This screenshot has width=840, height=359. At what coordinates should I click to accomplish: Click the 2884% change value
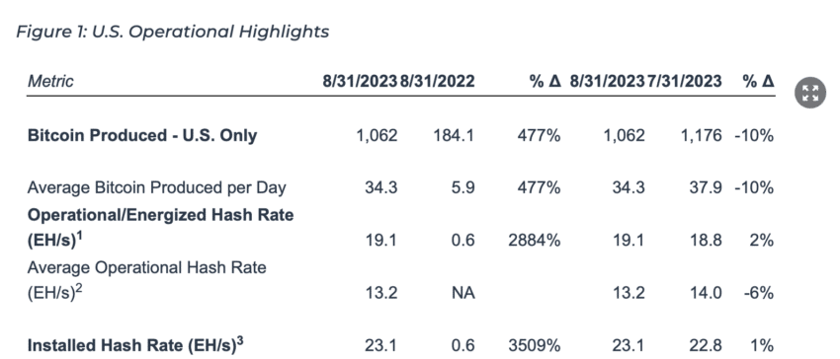point(534,241)
